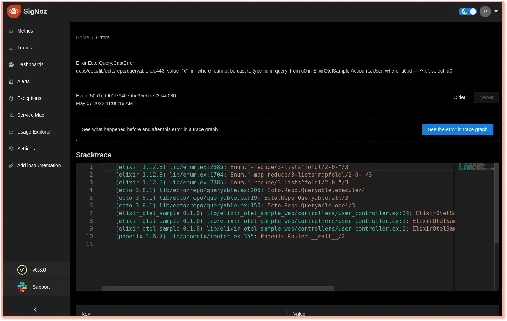Click the R user avatar

pyautogui.click(x=485, y=12)
